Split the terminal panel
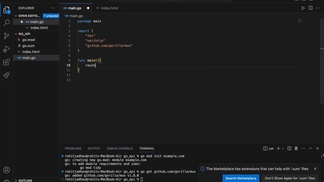This screenshot has width=324, height=182. point(289,148)
